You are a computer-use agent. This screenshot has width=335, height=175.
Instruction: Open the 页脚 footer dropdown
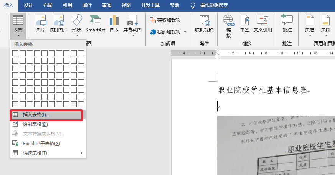click(326, 25)
